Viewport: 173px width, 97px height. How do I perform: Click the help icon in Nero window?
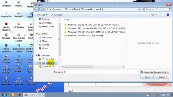click(70, 91)
